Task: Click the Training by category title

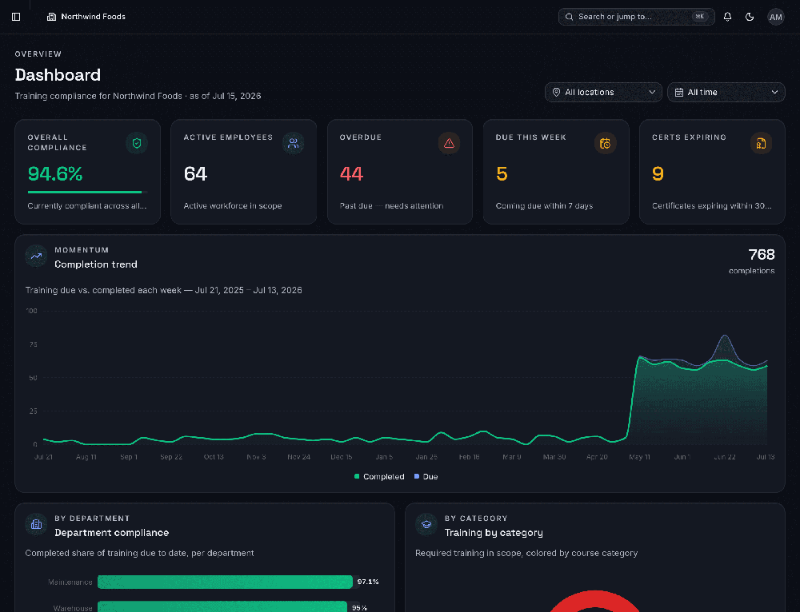Action: tap(494, 533)
